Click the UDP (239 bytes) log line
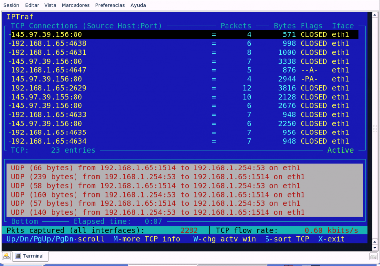The width and height of the screenshot is (380, 266). pyautogui.click(x=158, y=177)
